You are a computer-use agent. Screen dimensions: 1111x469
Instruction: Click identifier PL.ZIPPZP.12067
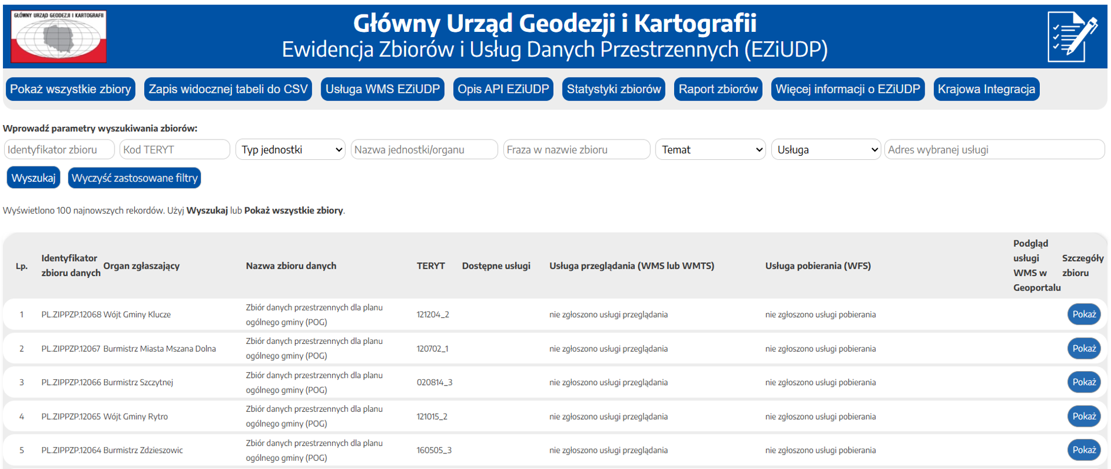click(x=71, y=349)
